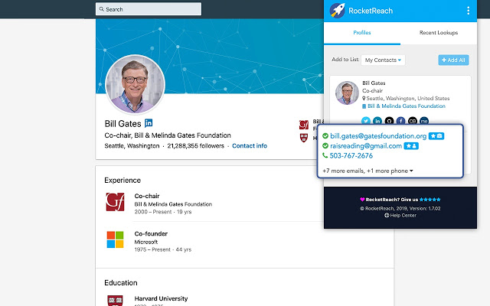Screen dimensions: 490x306
Task: Open the about.me profile icon
Action: click(x=424, y=121)
